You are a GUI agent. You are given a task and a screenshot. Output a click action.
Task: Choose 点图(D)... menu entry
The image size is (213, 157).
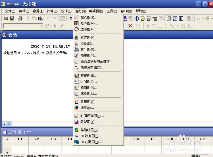[x=98, y=43]
